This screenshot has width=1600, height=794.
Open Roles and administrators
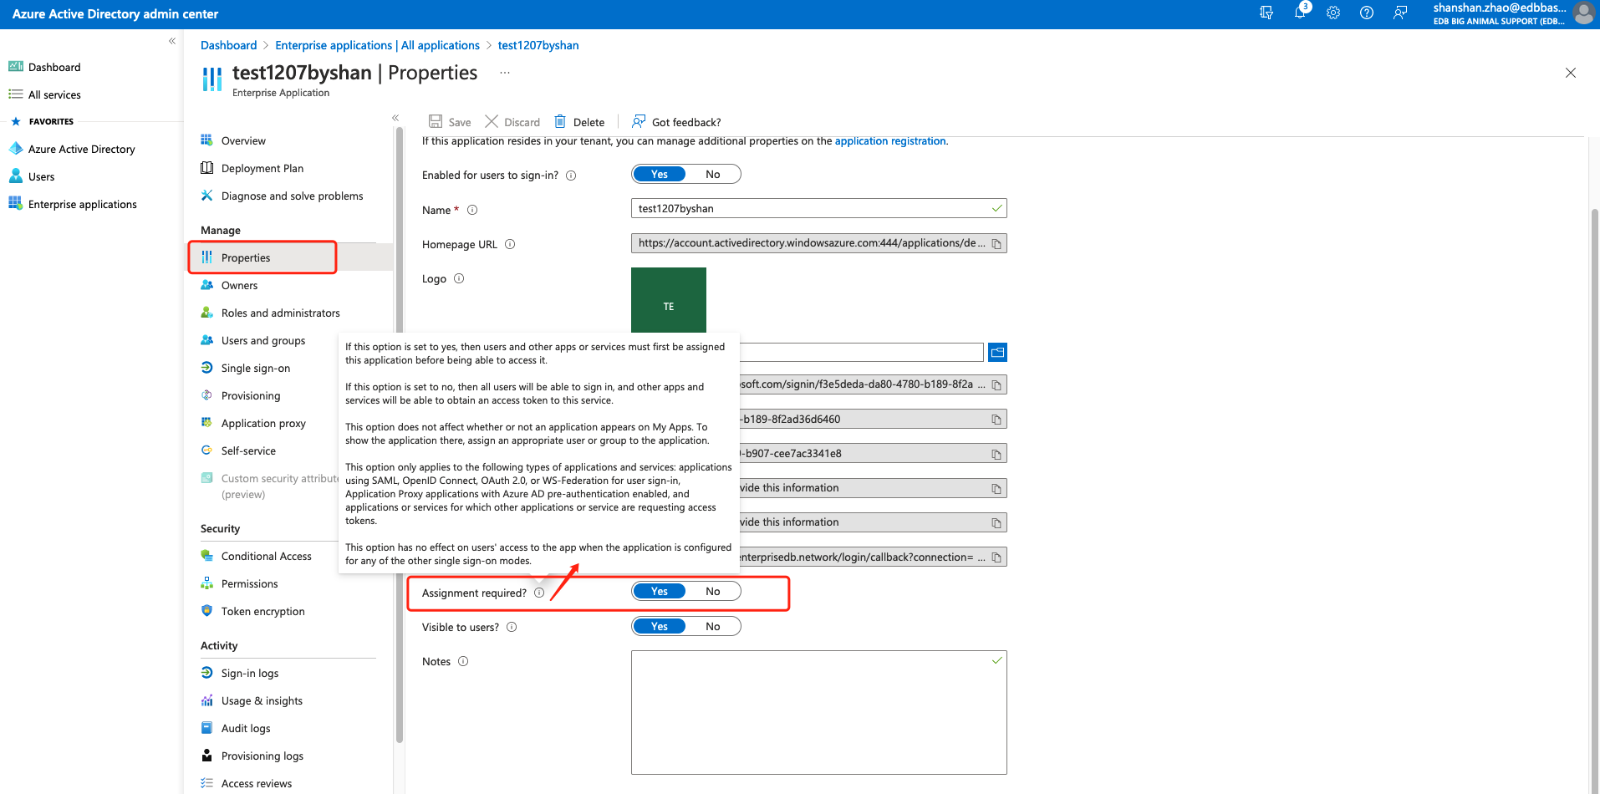pos(280,313)
